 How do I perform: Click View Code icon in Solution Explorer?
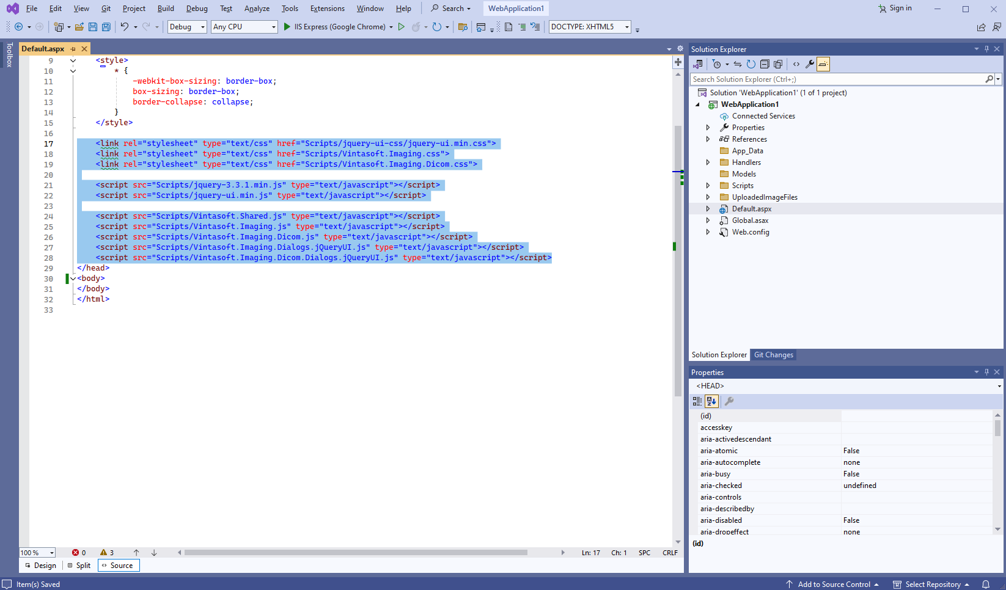[796, 64]
